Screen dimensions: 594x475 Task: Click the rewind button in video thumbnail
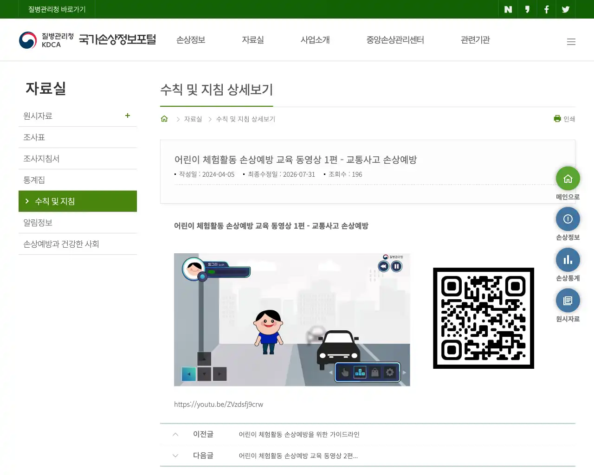coord(383,266)
